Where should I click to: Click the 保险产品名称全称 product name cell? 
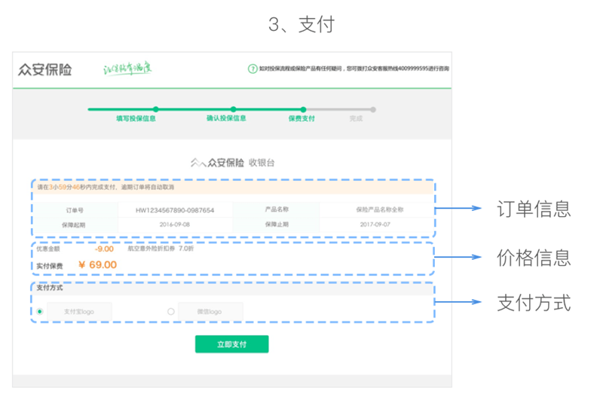click(377, 210)
